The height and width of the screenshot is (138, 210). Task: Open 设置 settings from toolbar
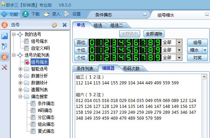tap(72, 14)
